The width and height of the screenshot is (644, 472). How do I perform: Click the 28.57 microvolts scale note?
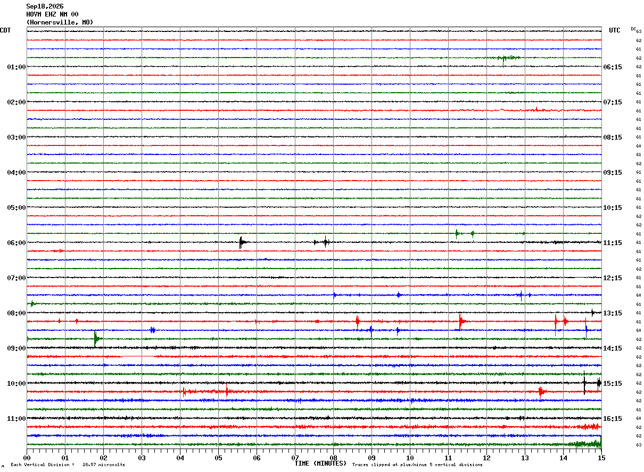click(x=104, y=465)
